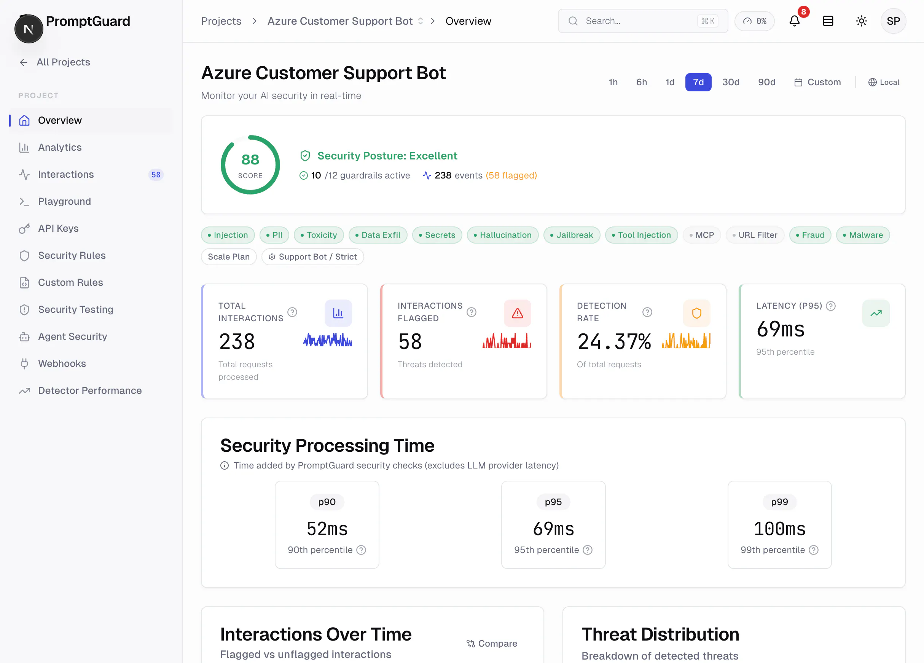The width and height of the screenshot is (924, 663).
Task: Select the 6h time range
Action: coord(642,82)
